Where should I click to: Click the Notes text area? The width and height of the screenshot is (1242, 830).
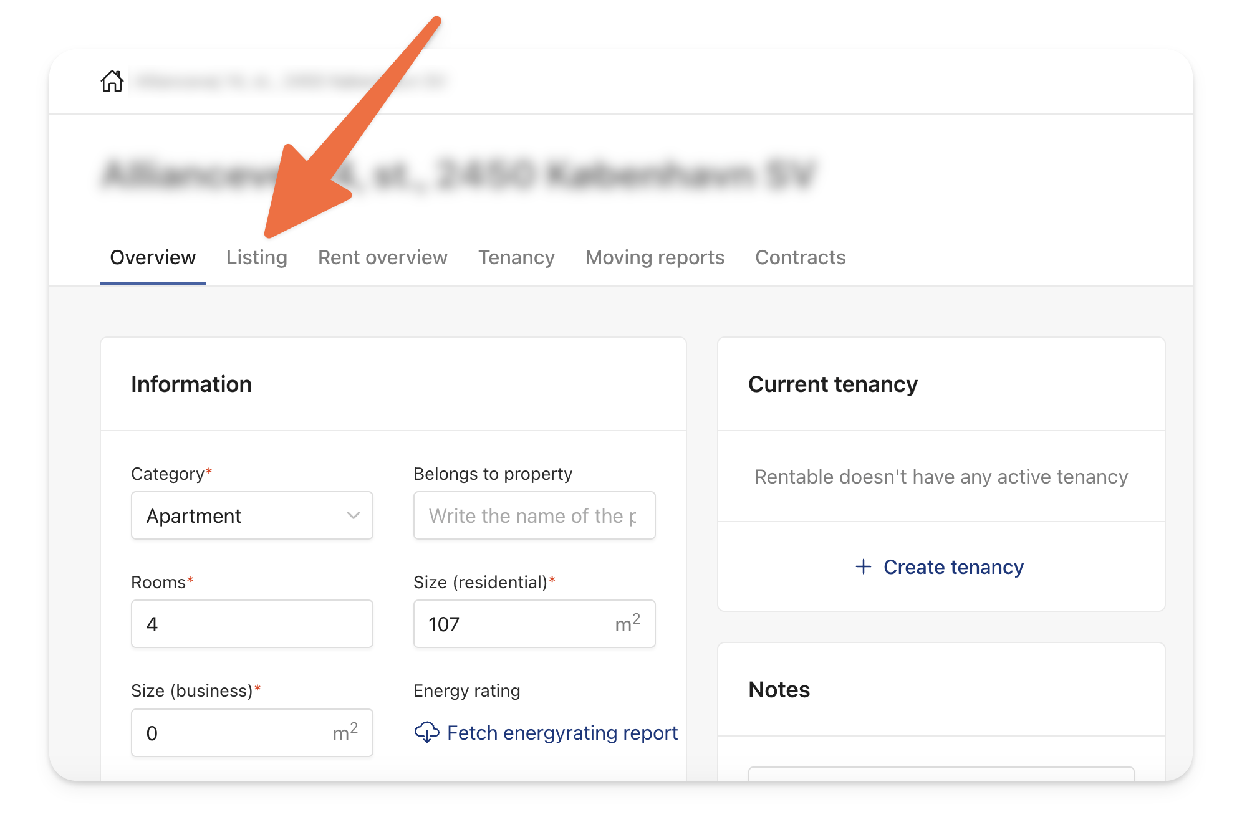[941, 774]
